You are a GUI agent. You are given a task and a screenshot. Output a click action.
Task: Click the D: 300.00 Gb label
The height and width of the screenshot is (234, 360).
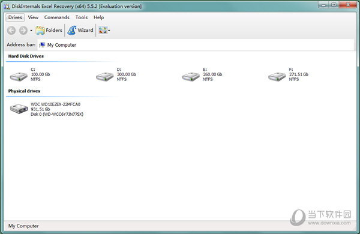tap(126, 74)
